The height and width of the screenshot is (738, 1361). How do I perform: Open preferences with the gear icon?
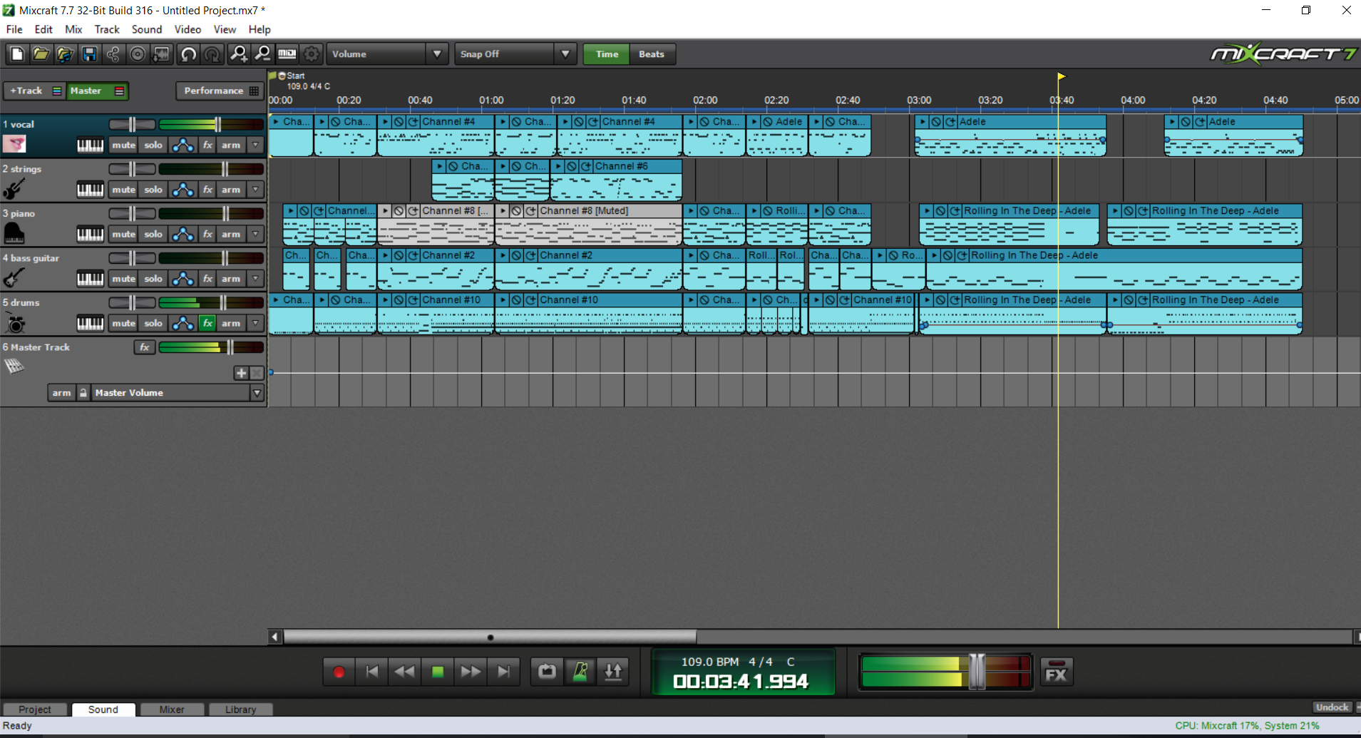point(312,54)
